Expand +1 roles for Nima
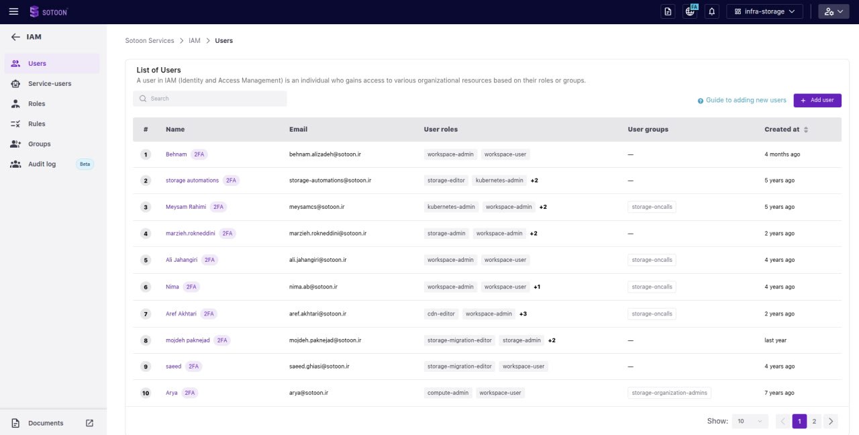 coord(537,287)
